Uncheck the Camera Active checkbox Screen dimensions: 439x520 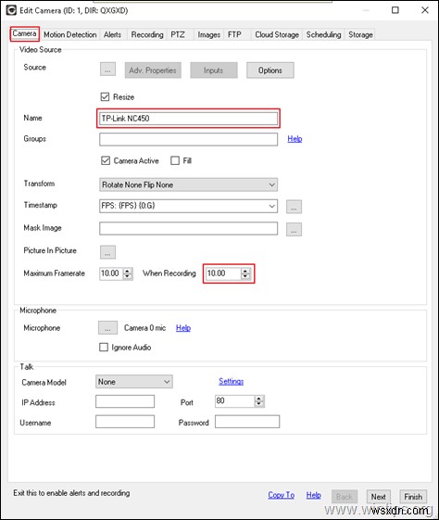(106, 161)
